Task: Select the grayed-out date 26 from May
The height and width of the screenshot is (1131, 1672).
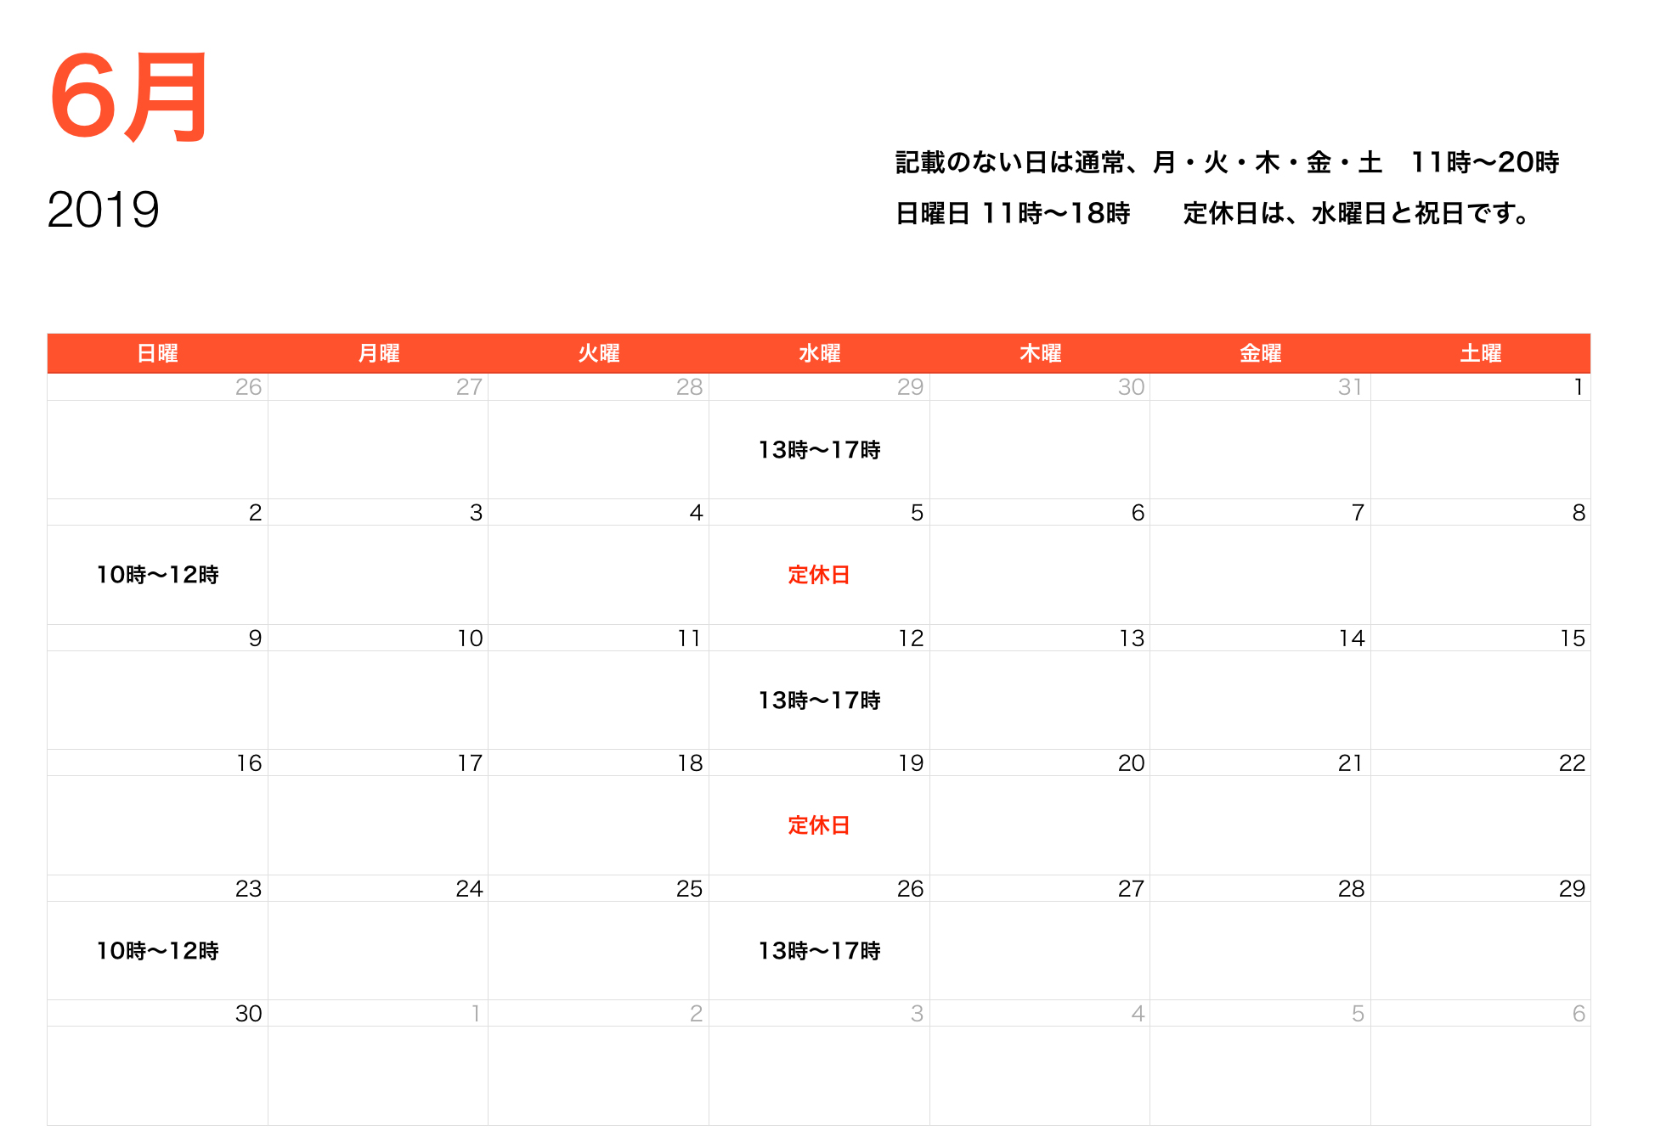Action: tap(248, 387)
